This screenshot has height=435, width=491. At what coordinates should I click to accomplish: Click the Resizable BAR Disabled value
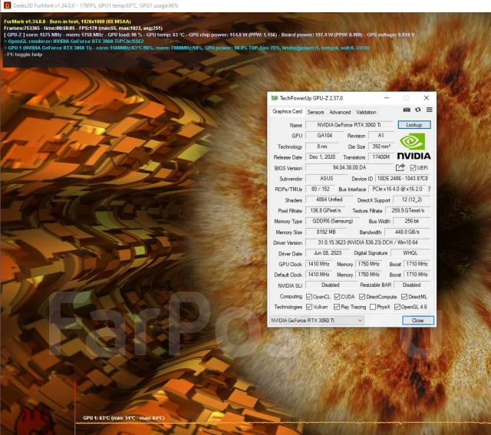click(412, 285)
